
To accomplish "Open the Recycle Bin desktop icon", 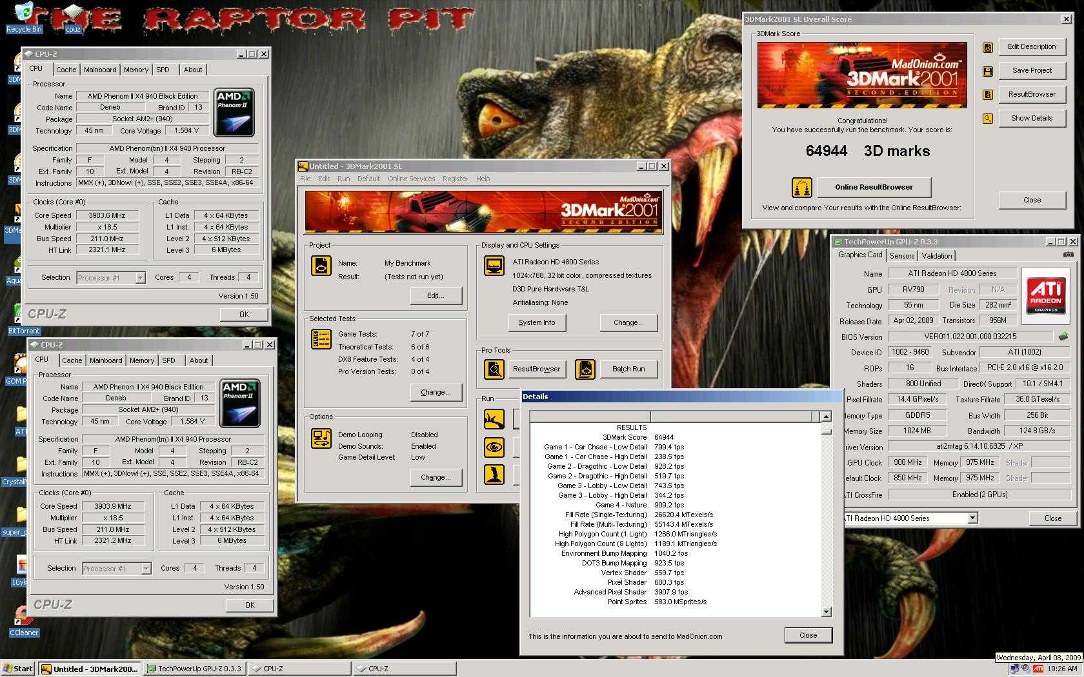I will [x=24, y=18].
